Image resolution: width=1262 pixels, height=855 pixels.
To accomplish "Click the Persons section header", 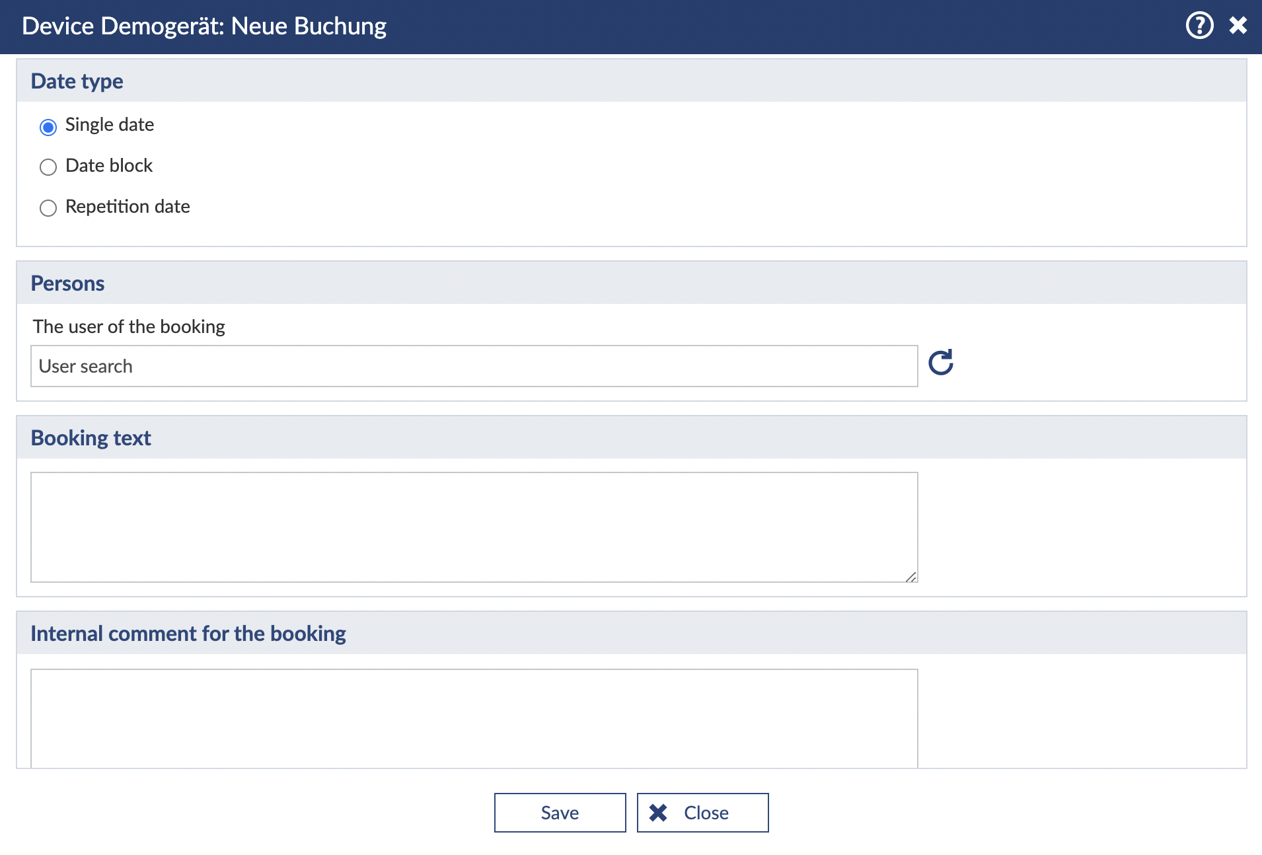I will tap(67, 283).
